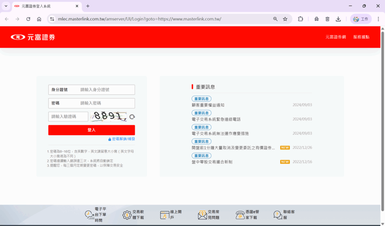Go to 元富證券網 in header
Image resolution: width=385 pixels, height=226 pixels.
tap(335, 37)
